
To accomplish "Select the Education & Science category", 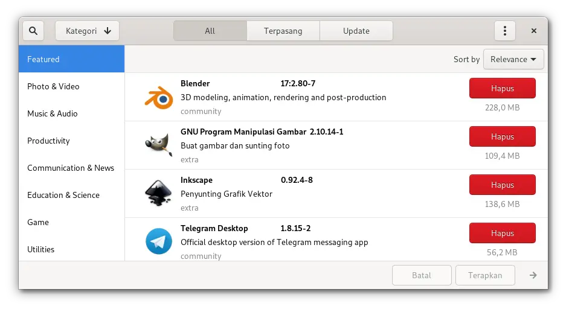I will [71, 195].
